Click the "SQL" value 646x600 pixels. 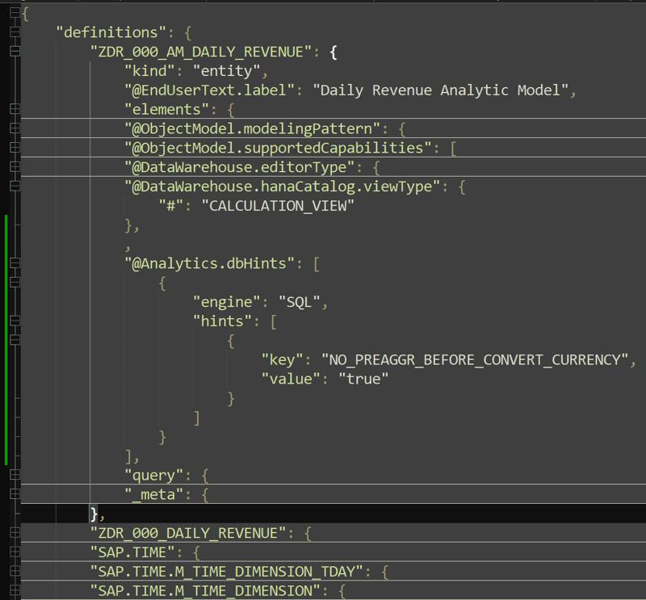pos(299,302)
